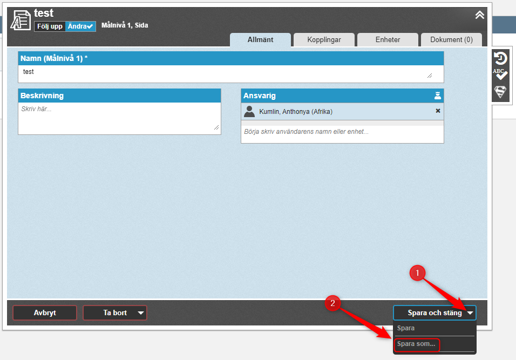Run the ABC spell check icon

tap(500, 74)
